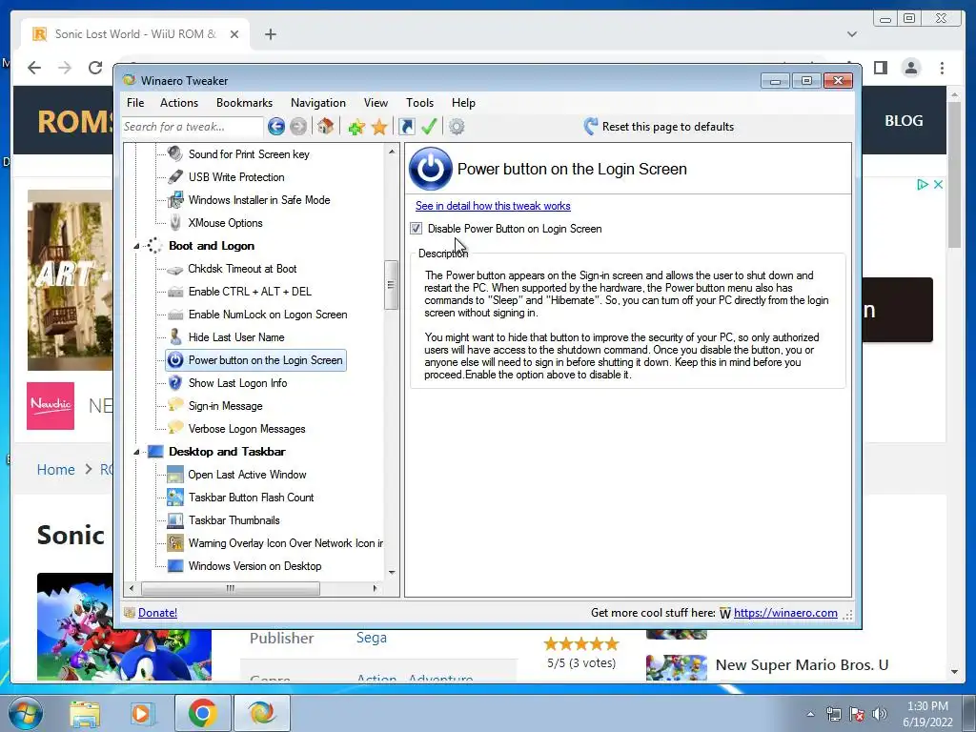Open the View menu

376,103
